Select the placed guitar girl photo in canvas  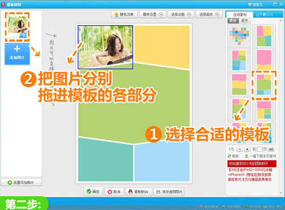(105, 47)
